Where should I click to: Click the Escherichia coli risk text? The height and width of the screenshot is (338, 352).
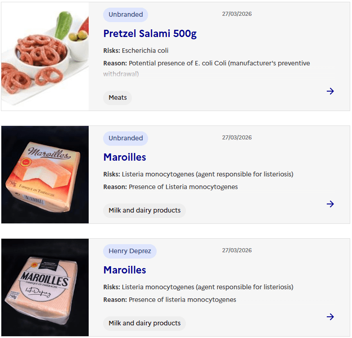click(145, 51)
